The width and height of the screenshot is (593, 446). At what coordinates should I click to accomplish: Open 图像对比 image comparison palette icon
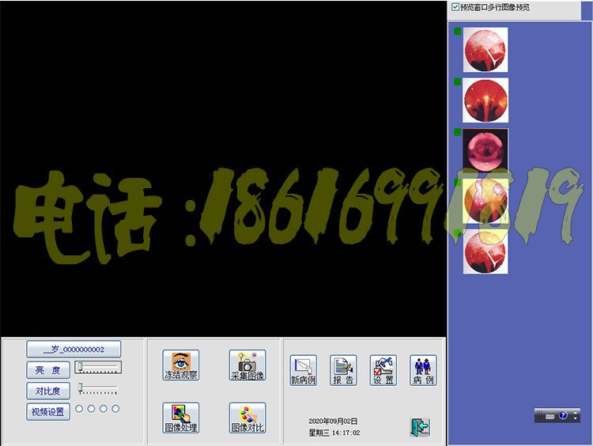click(x=247, y=418)
